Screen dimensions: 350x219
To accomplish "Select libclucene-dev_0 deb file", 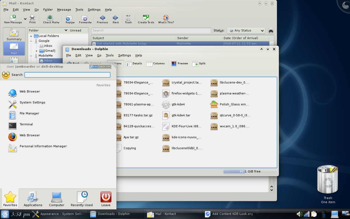I will [x=230, y=82].
